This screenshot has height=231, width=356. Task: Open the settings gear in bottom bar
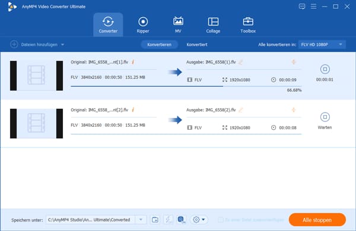pos(196,220)
